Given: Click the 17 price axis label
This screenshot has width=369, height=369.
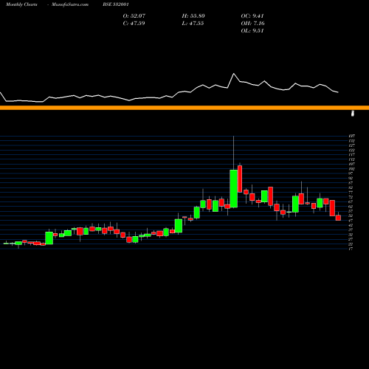Looking at the screenshot, I should pyautogui.click(x=351, y=249).
